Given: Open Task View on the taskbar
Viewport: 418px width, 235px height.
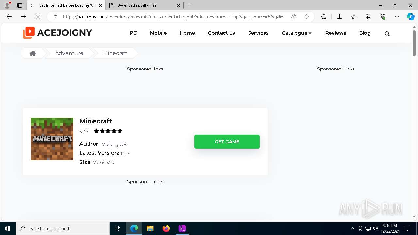Looking at the screenshot, I should pyautogui.click(x=118, y=228).
